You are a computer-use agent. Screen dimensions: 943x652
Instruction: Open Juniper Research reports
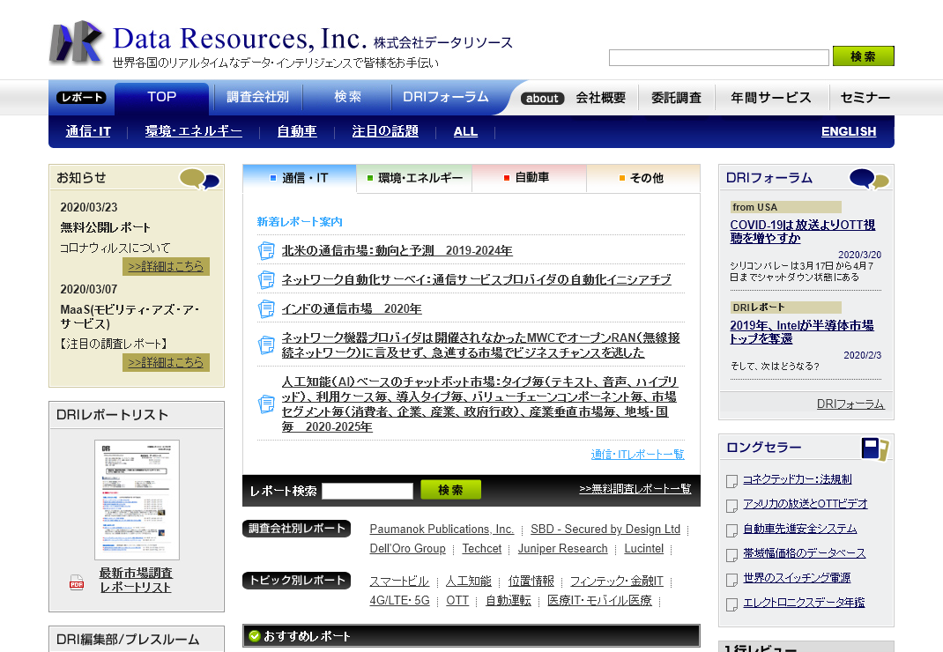(x=563, y=549)
